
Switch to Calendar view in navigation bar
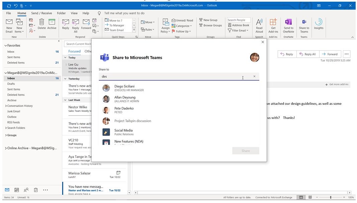coord(17,190)
